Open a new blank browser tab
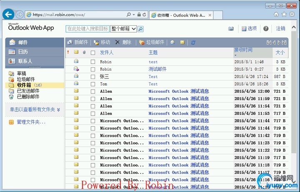This screenshot has width=300, height=192. tap(218, 15)
